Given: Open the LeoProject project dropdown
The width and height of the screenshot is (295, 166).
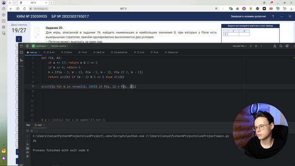Looking at the screenshot, I should point(40,46).
